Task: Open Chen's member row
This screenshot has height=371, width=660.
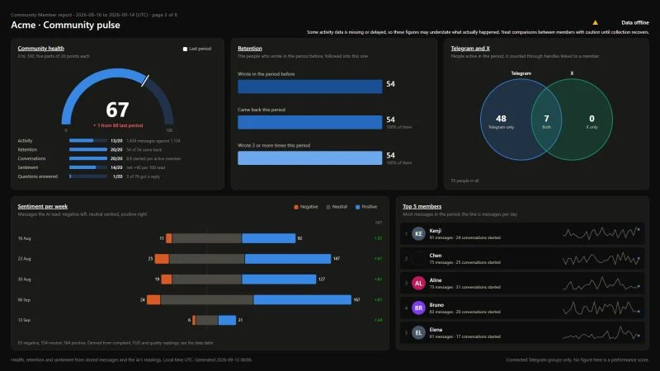Action: (522, 259)
